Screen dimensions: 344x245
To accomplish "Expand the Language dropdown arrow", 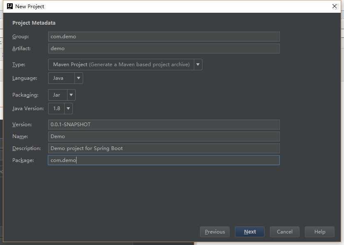I will [x=79, y=78].
